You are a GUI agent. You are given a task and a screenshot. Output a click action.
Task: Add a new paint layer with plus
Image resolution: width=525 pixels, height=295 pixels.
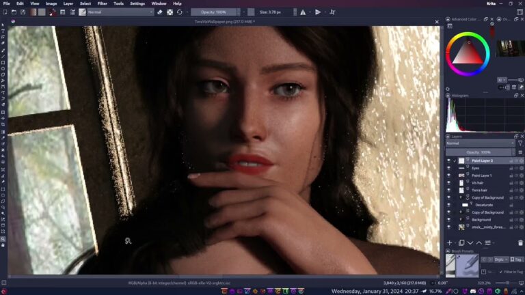point(449,243)
